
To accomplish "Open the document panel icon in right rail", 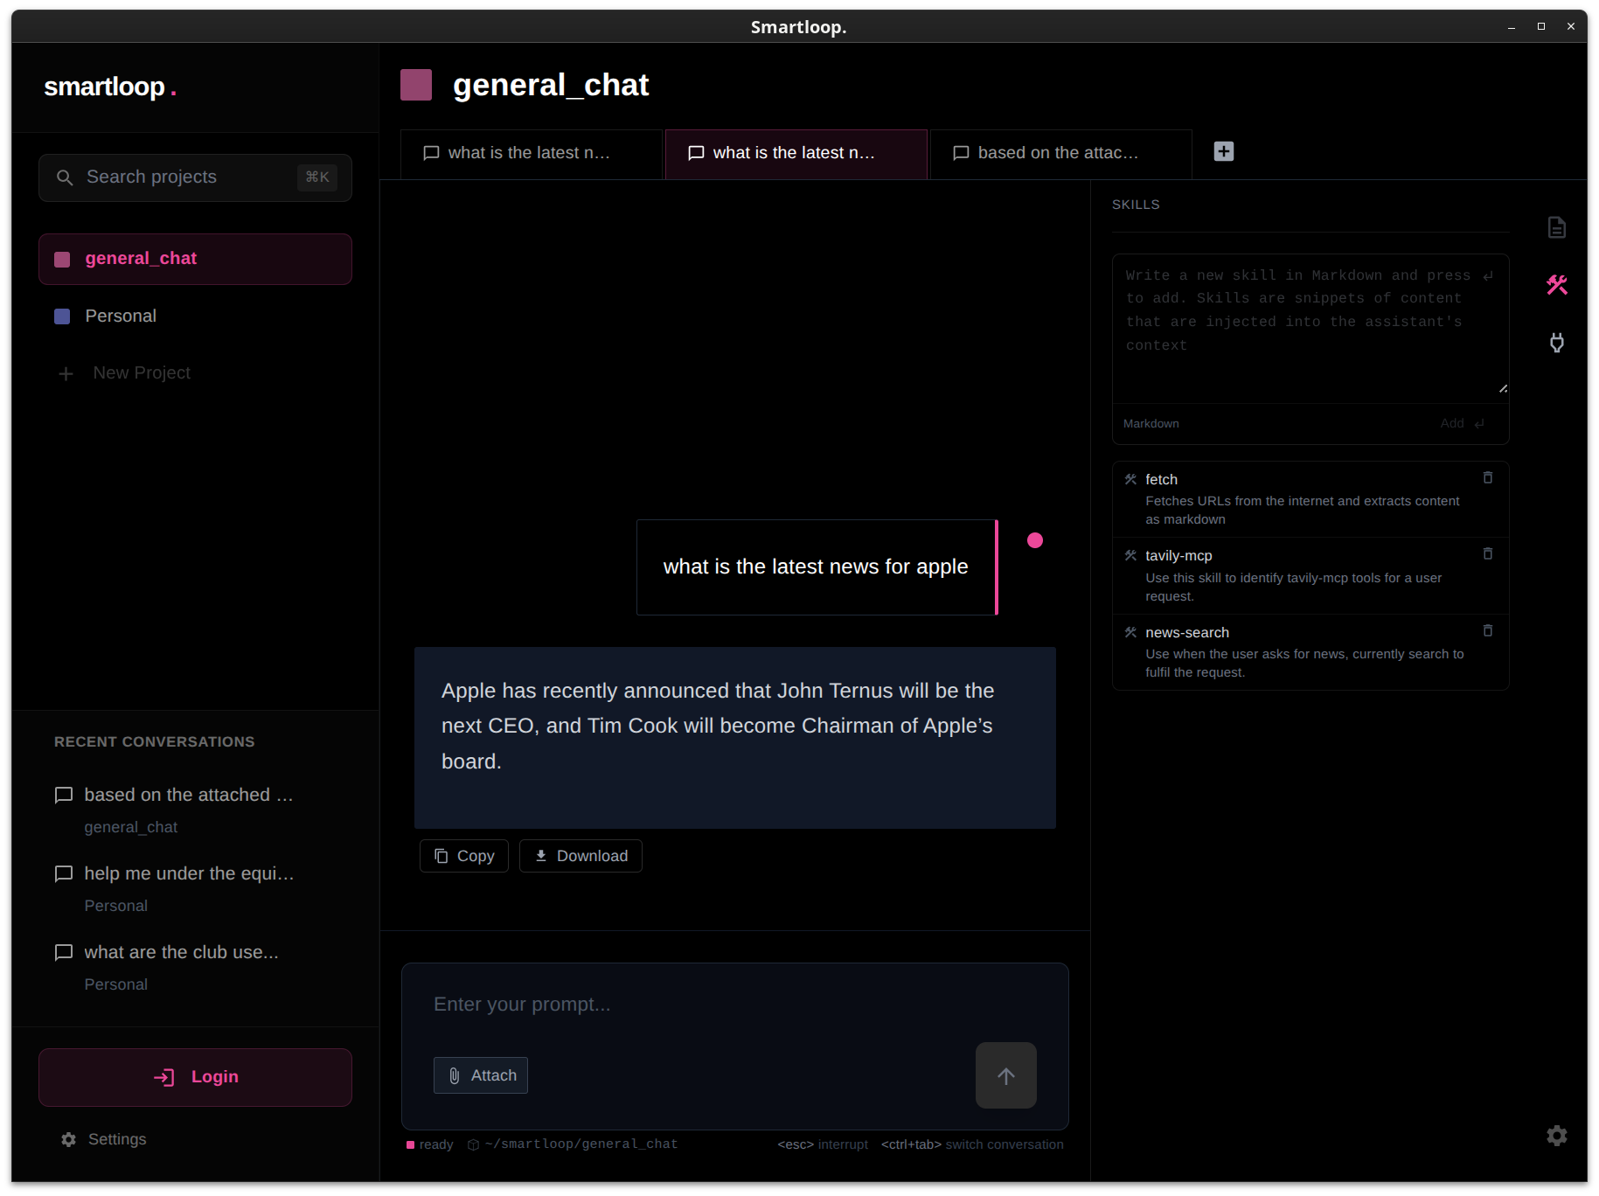I will click(x=1556, y=227).
